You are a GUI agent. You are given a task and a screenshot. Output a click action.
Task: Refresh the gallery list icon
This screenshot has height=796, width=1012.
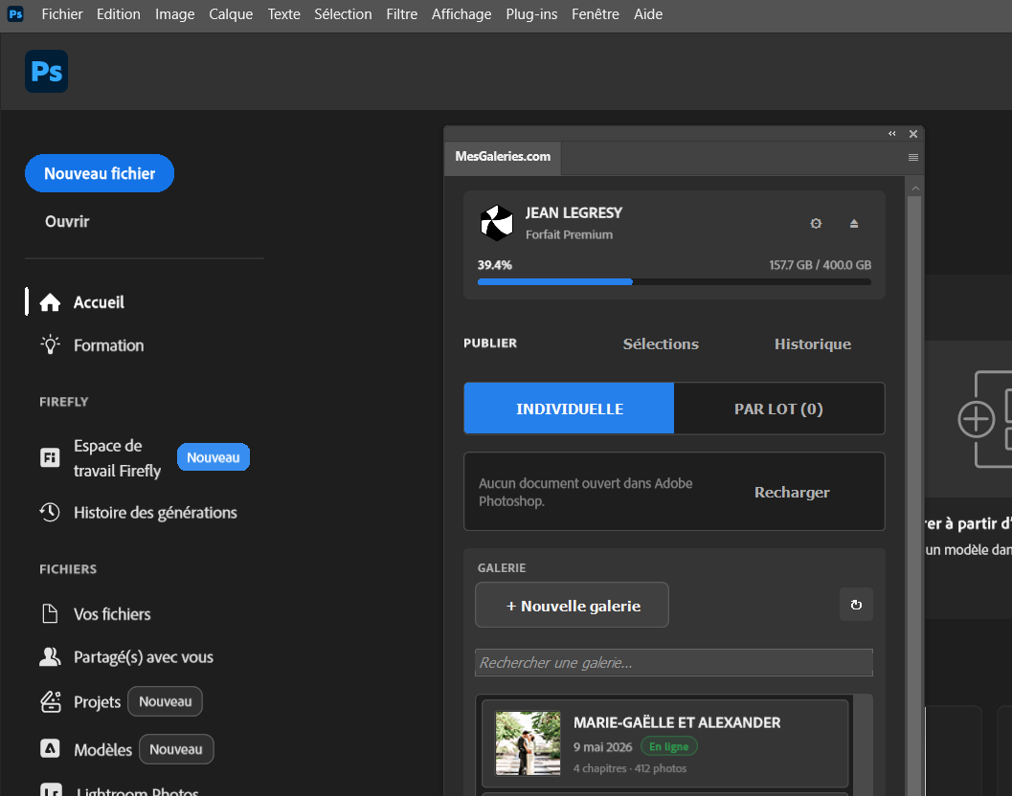click(856, 605)
